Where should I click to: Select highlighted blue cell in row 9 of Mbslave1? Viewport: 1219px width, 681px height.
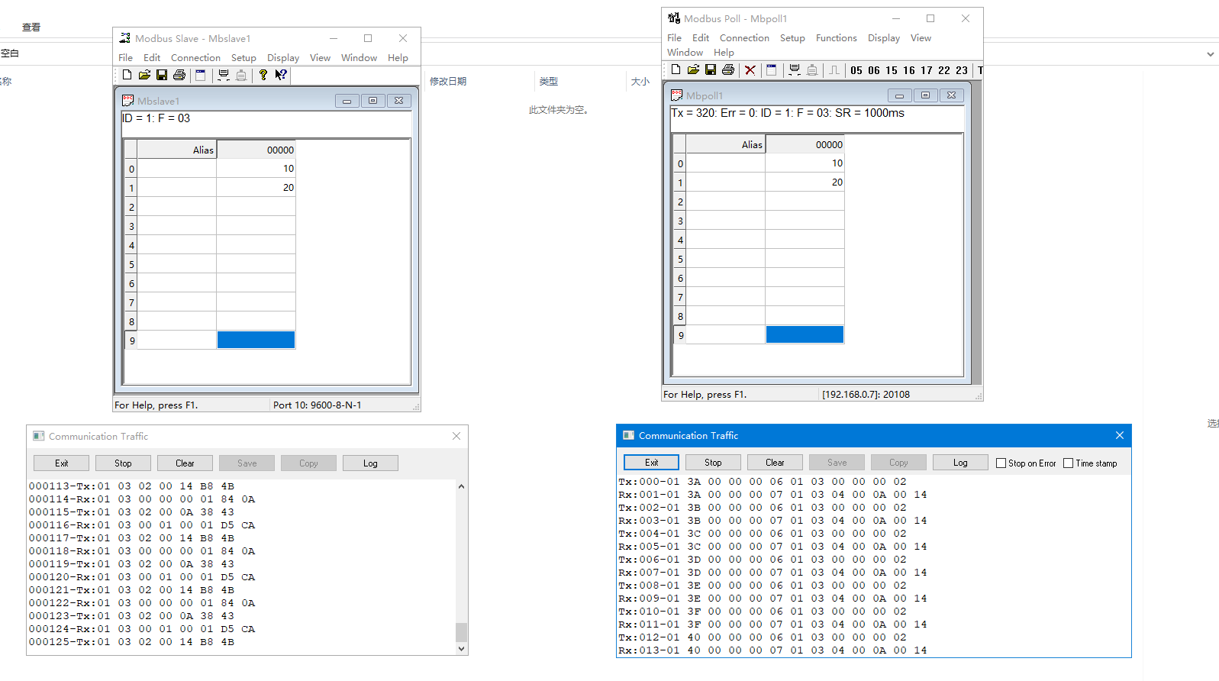click(x=256, y=340)
